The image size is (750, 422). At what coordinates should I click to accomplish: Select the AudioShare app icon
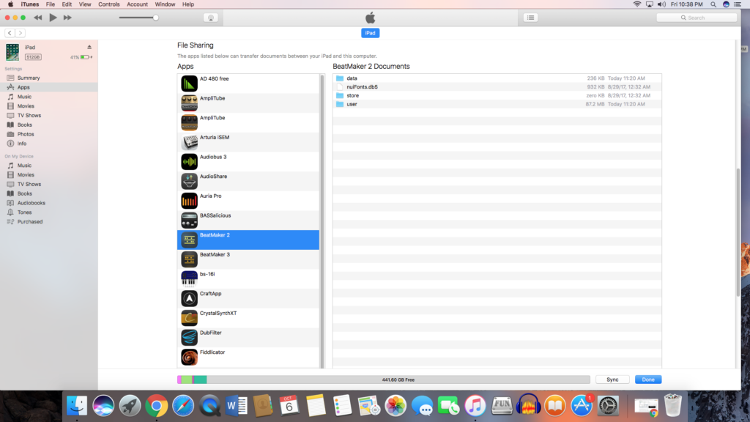(189, 182)
